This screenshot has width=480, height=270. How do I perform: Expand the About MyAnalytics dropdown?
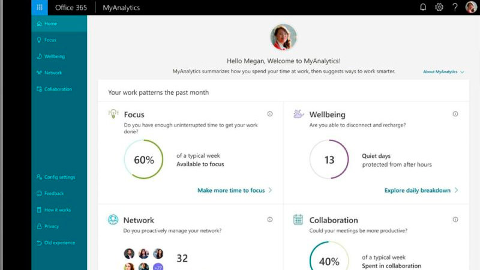(443, 72)
